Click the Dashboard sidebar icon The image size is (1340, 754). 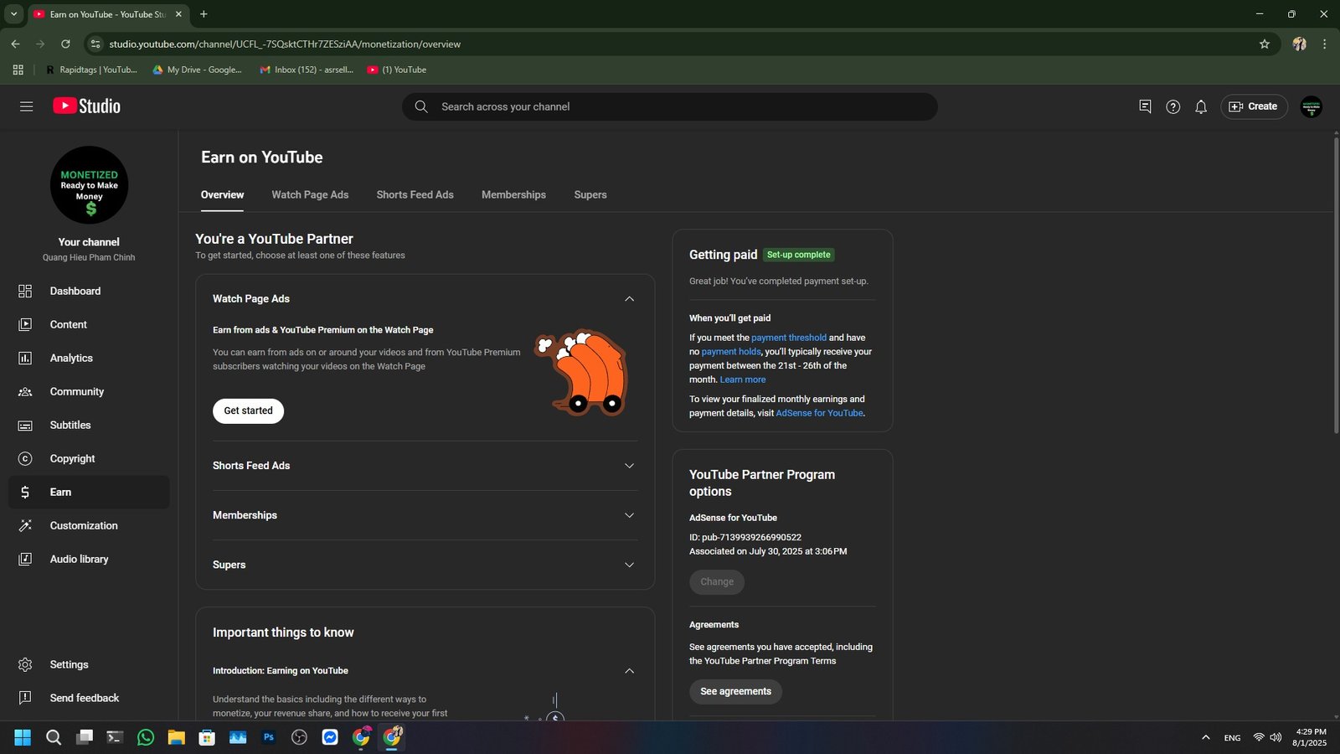point(25,291)
